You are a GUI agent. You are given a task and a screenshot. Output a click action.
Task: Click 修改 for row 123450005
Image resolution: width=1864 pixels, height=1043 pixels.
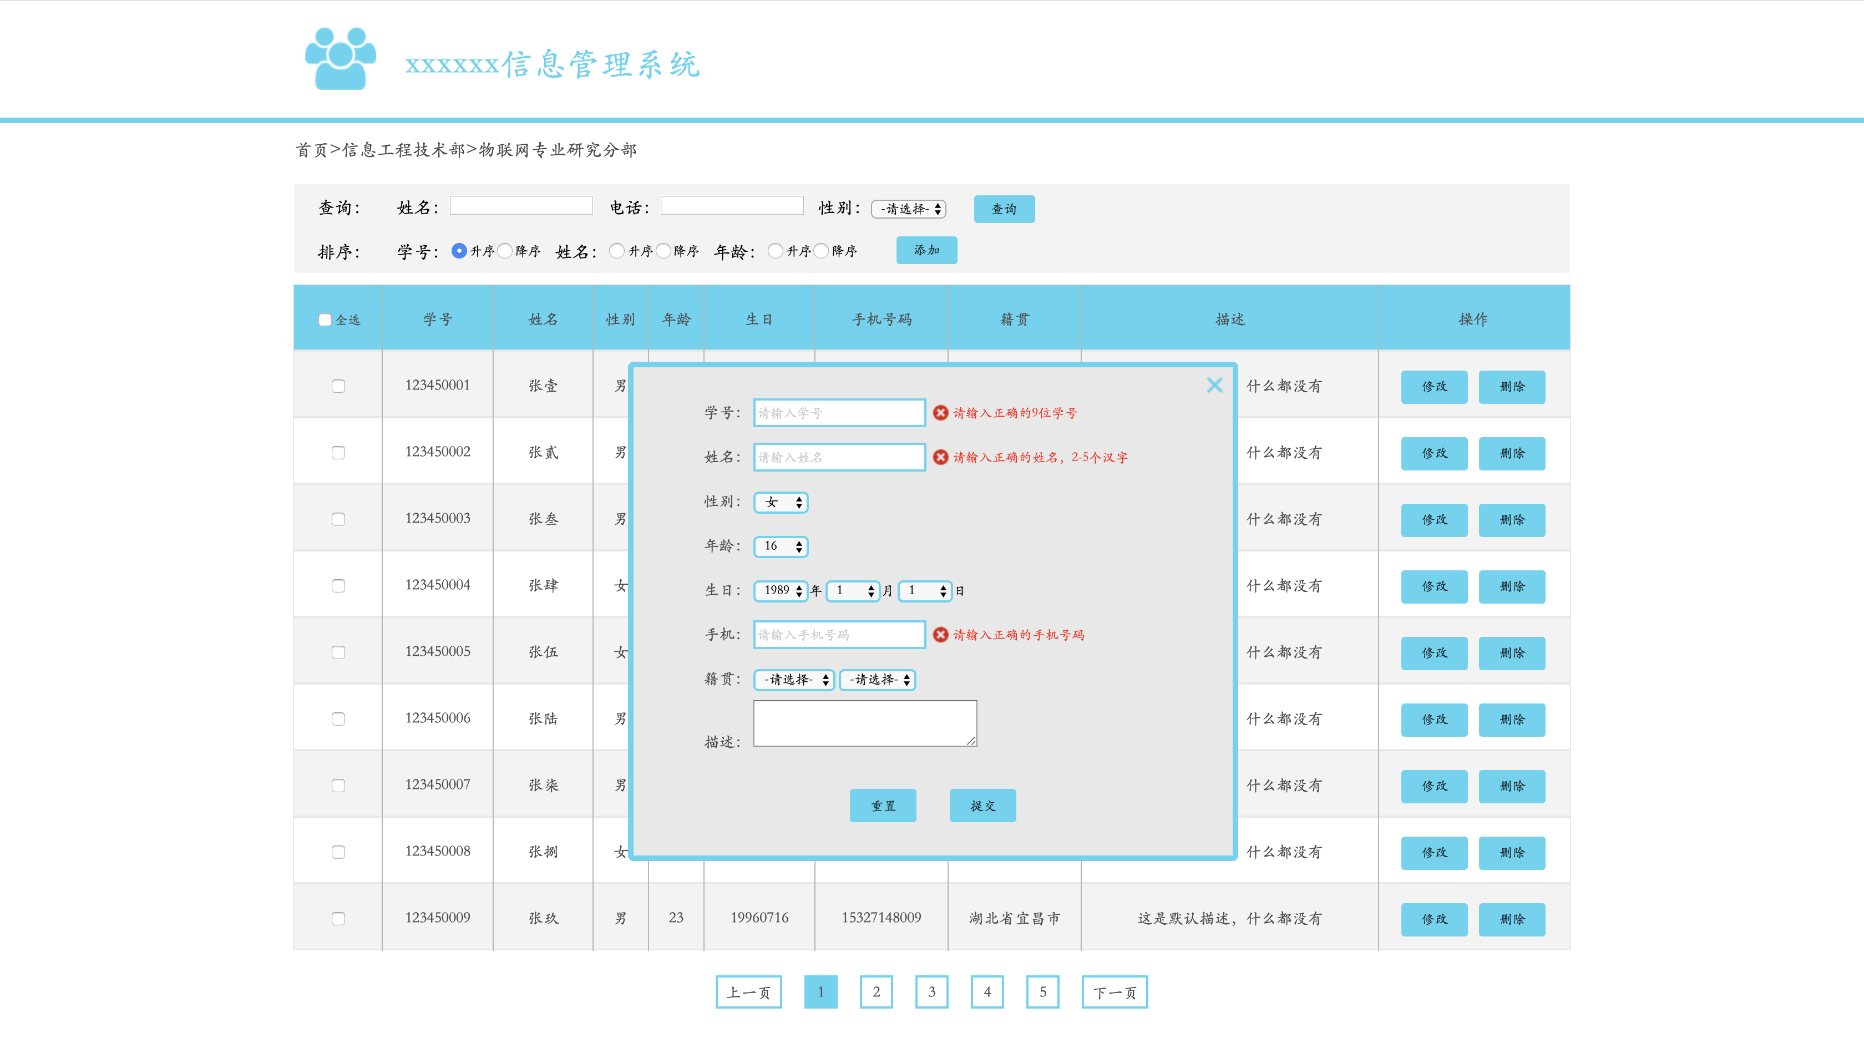tap(1434, 653)
